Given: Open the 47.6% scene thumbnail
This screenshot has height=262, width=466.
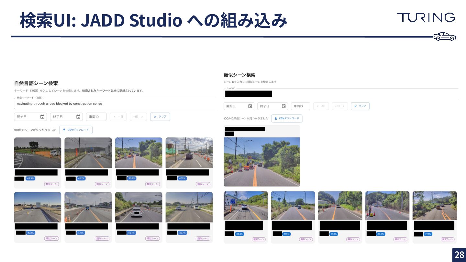Looking at the screenshot, I should pyautogui.click(x=139, y=153).
